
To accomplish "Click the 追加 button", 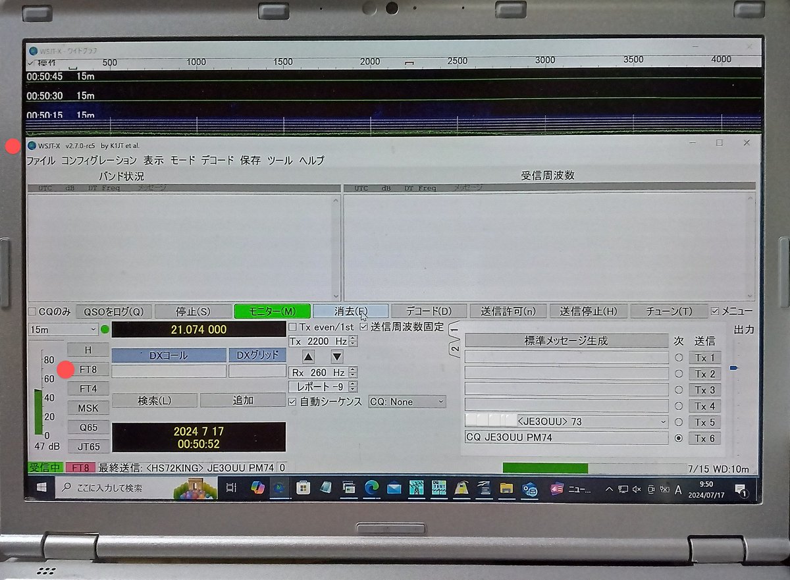I will pyautogui.click(x=243, y=400).
